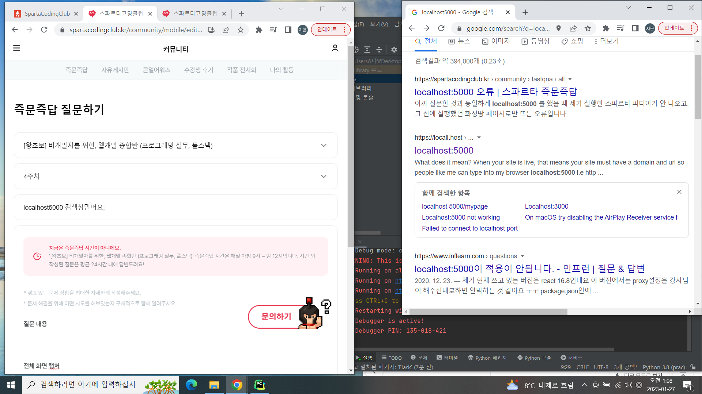Select 자유게시판 community tab
The image size is (702, 394).
[x=115, y=70]
